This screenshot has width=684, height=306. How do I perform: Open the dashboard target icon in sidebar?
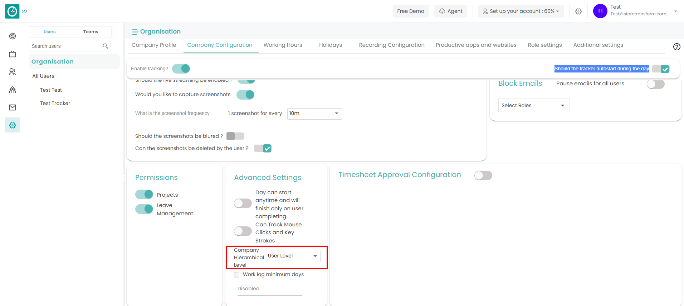pyautogui.click(x=13, y=36)
